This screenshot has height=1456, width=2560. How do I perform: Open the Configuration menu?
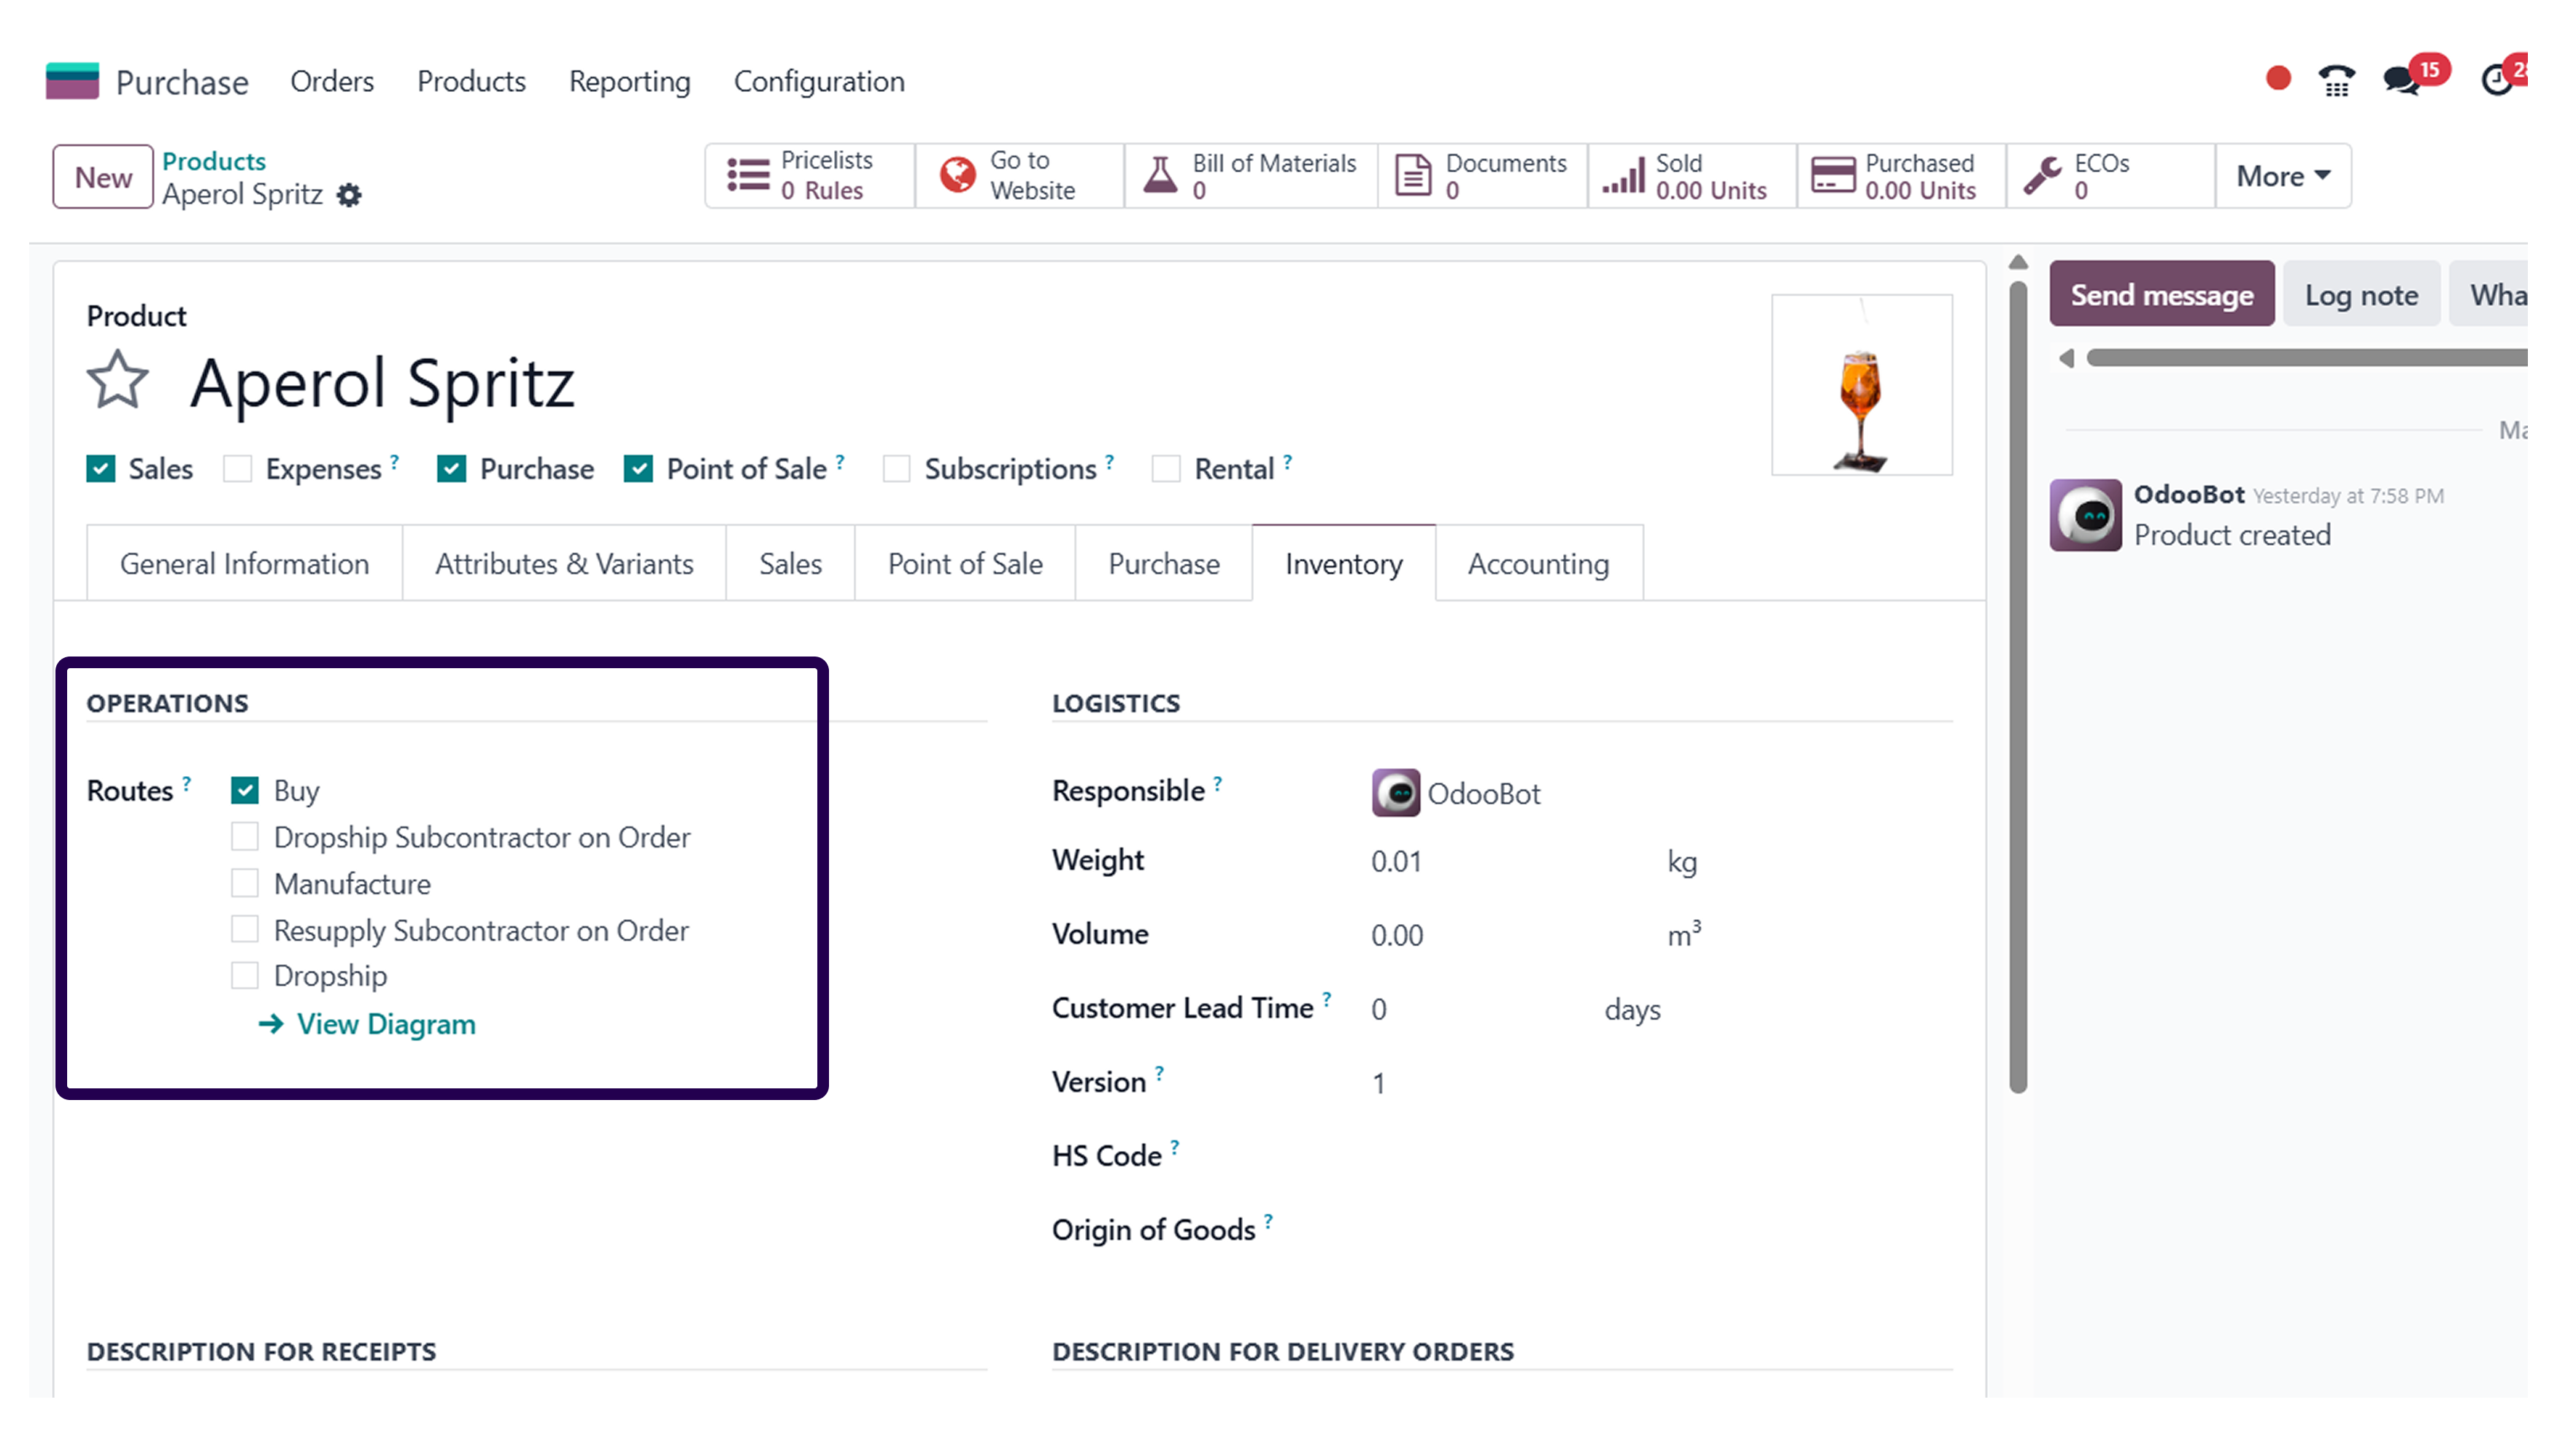(820, 81)
